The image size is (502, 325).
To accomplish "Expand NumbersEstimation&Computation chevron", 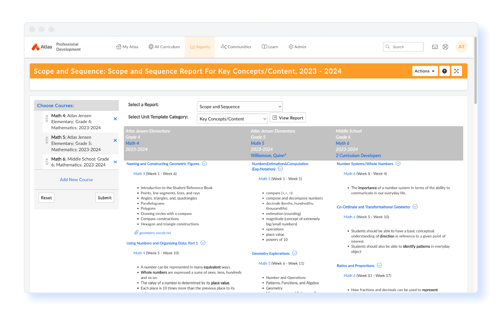I will tap(280, 169).
